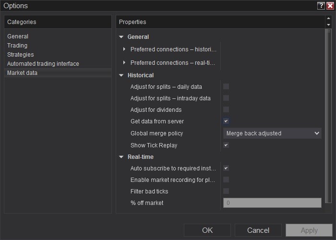Select the Trading category
The height and width of the screenshot is (240, 336).
coord(17,46)
